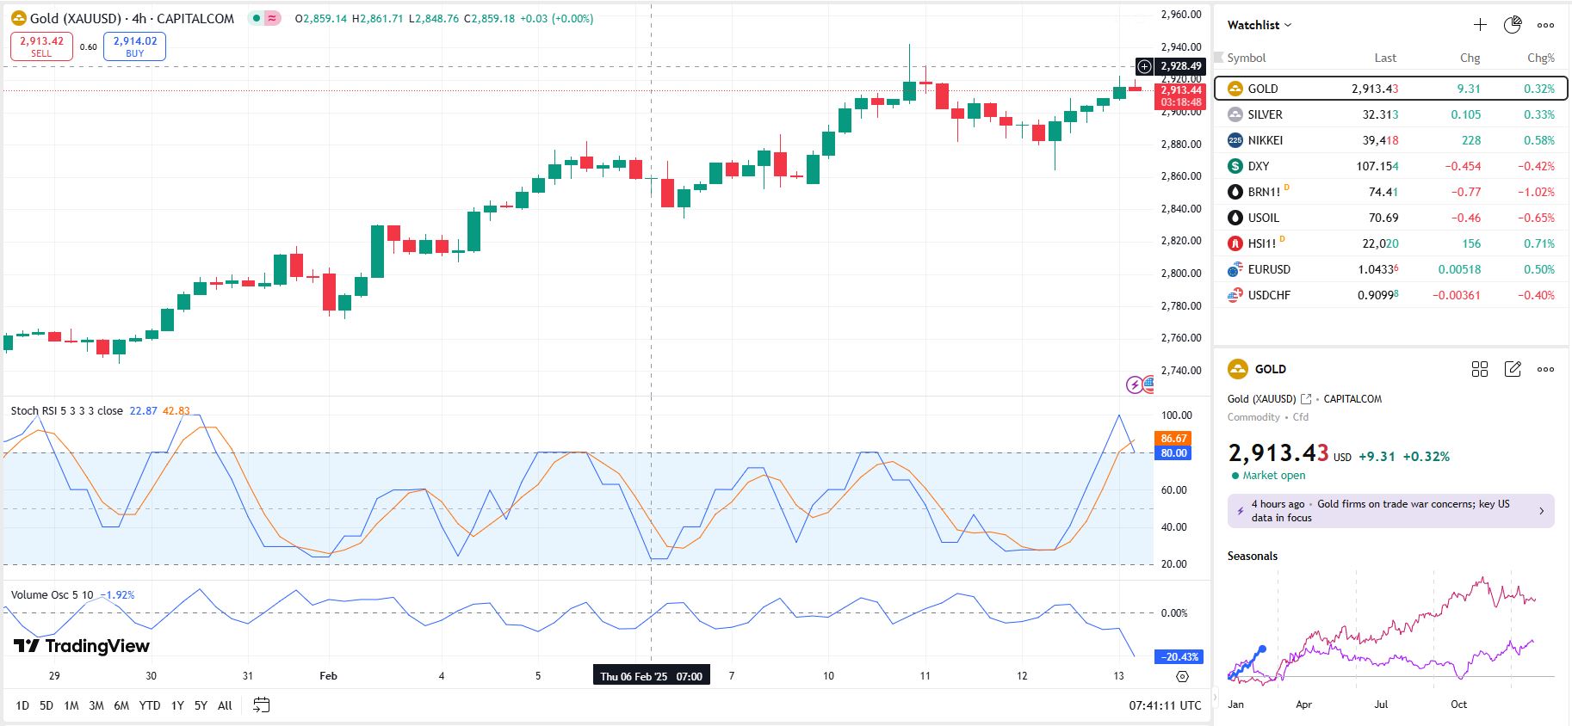The height and width of the screenshot is (726, 1572).
Task: Click the plus icon on the price scale
Action: coord(1144,66)
